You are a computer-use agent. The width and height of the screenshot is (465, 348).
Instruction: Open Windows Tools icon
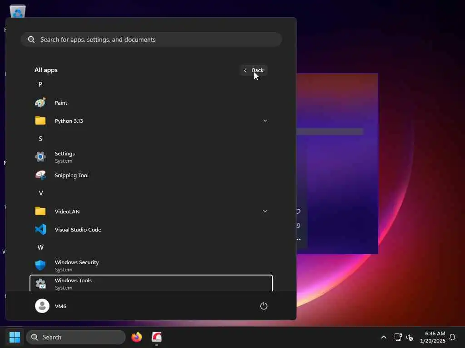(x=40, y=284)
